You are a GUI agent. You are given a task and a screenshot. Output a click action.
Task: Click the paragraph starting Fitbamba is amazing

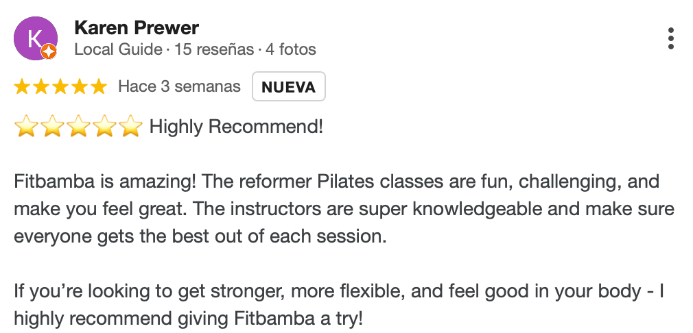tap(344, 208)
